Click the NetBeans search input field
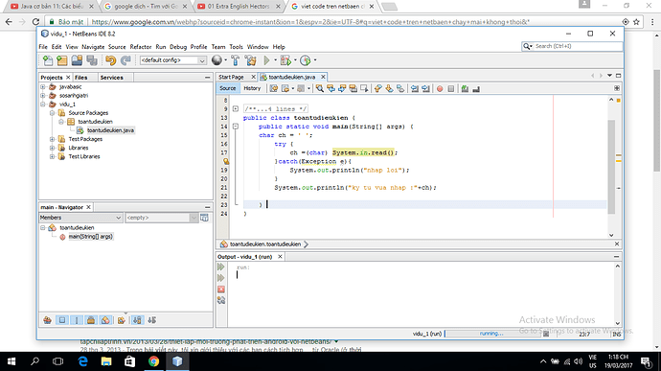 577,46
